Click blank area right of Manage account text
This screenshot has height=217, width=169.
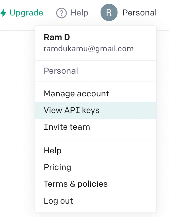pos(132,94)
